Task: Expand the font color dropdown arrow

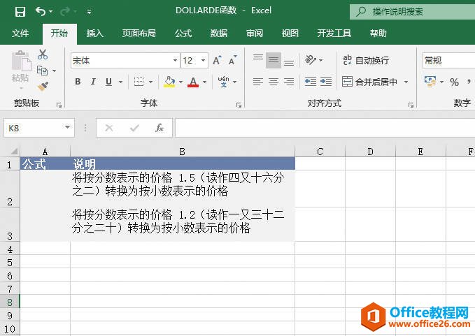Action: pyautogui.click(x=205, y=82)
